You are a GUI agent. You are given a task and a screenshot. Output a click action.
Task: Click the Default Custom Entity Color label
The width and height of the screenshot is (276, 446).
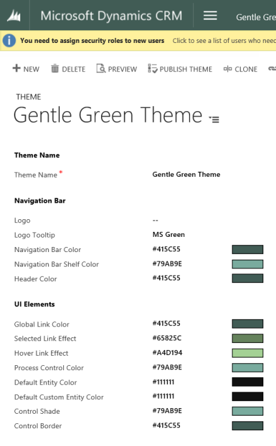pyautogui.click(x=59, y=397)
